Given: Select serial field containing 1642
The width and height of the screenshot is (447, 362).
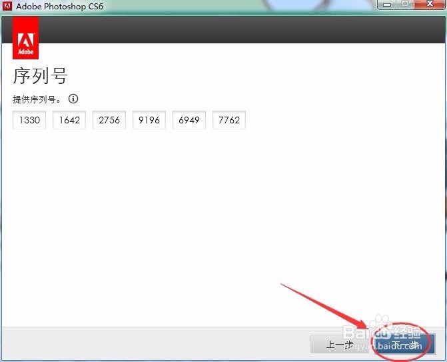Looking at the screenshot, I should [x=69, y=120].
